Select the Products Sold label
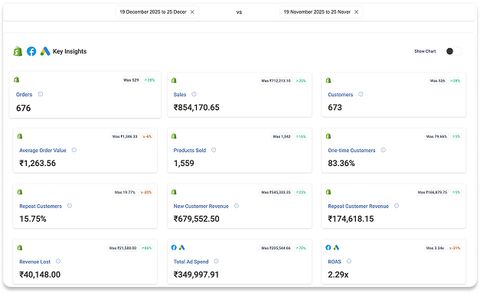The image size is (480, 293). [190, 150]
